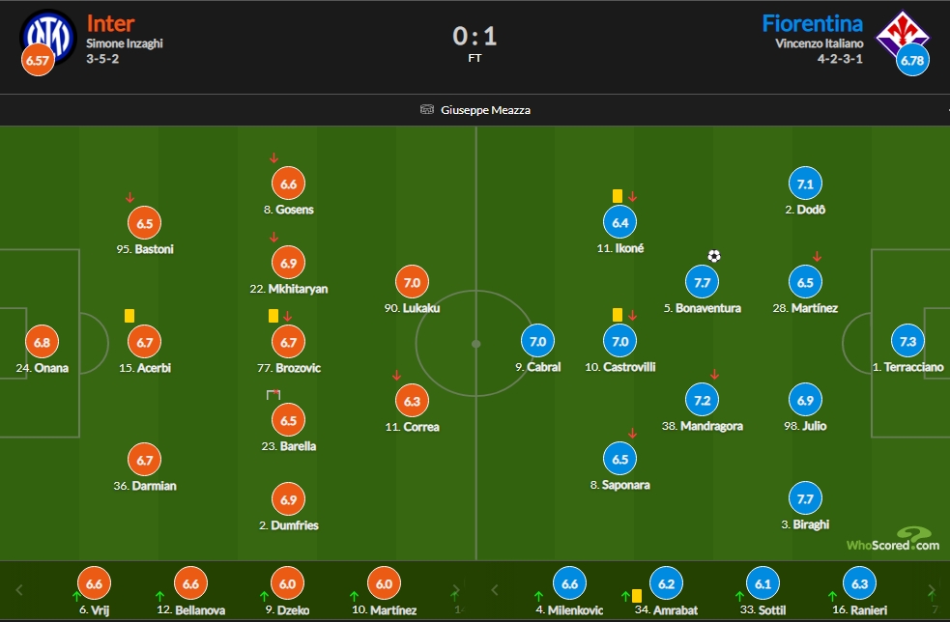Click Acerbi's yellow card icon
Viewport: 950px width, 622px height.
tap(129, 315)
